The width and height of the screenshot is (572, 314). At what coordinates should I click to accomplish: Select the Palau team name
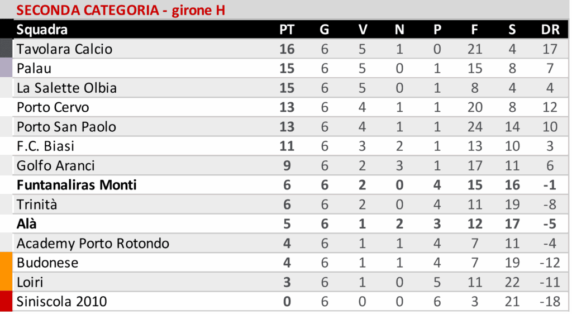pyautogui.click(x=32, y=69)
